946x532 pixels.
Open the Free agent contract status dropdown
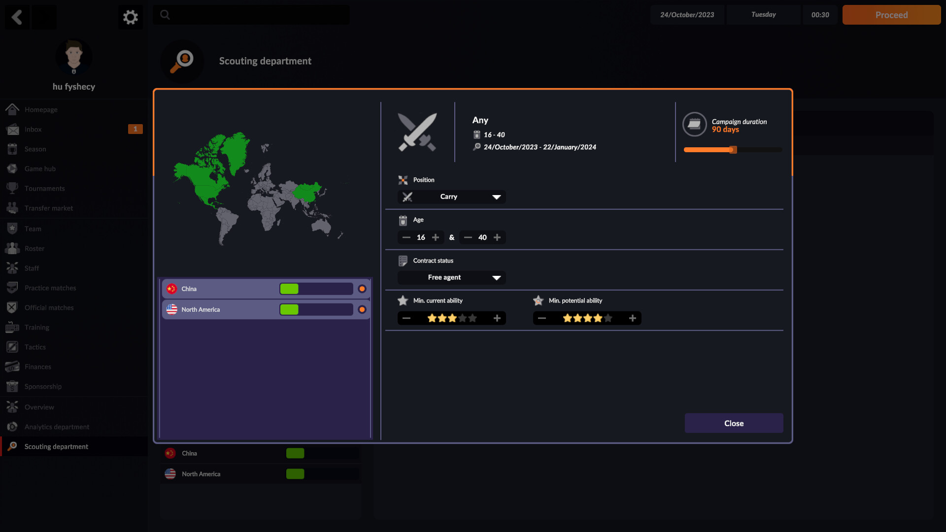click(451, 277)
